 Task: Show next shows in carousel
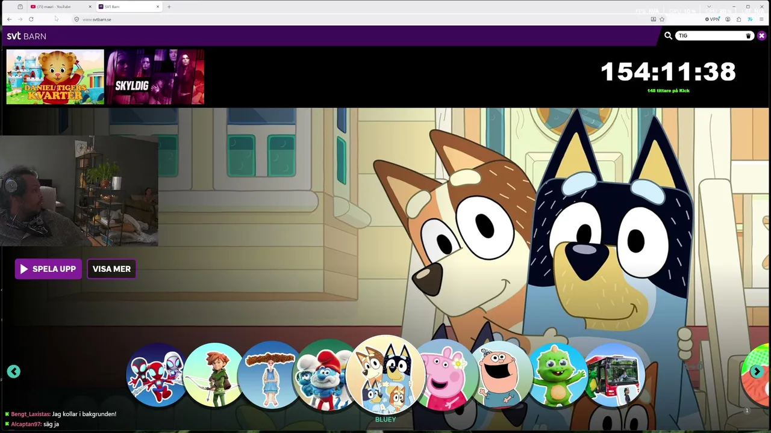(x=757, y=372)
